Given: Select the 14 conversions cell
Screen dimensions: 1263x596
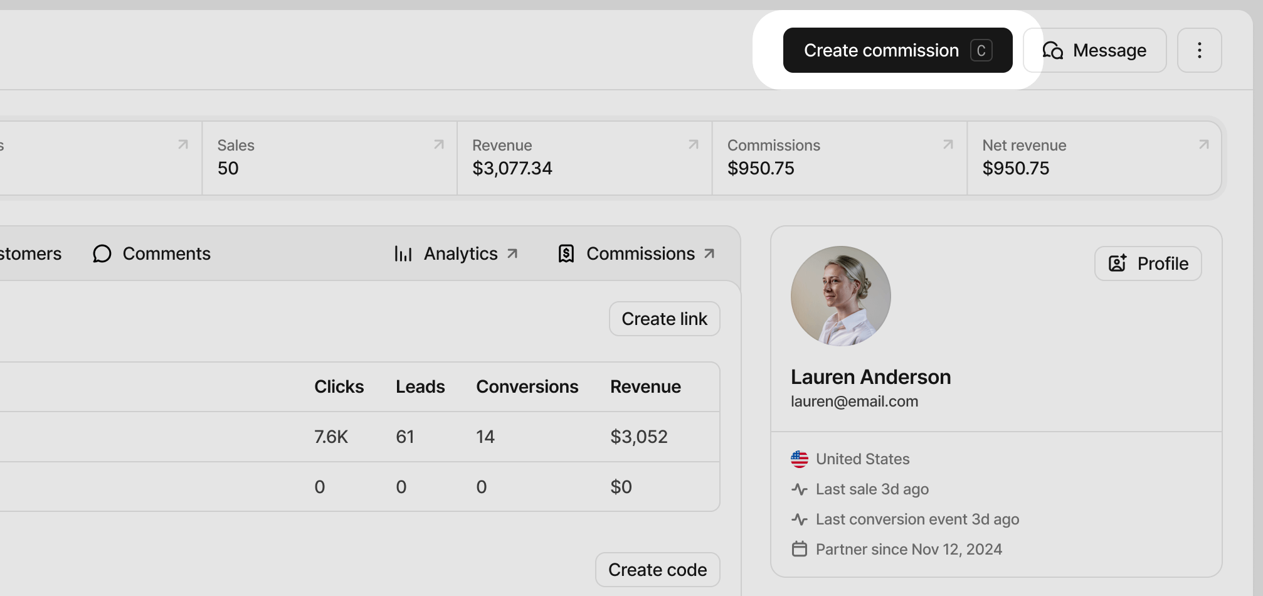Looking at the screenshot, I should coord(485,437).
